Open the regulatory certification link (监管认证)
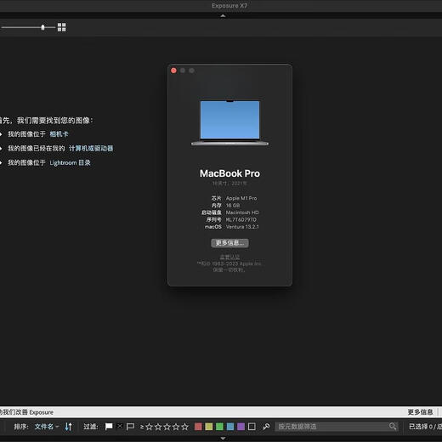 click(229, 257)
